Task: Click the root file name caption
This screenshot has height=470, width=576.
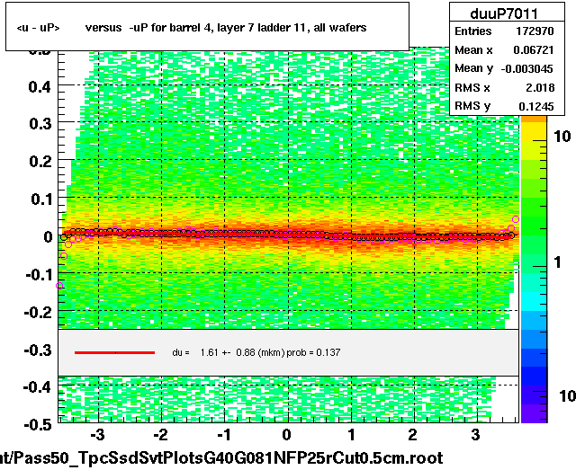Action: 221,458
